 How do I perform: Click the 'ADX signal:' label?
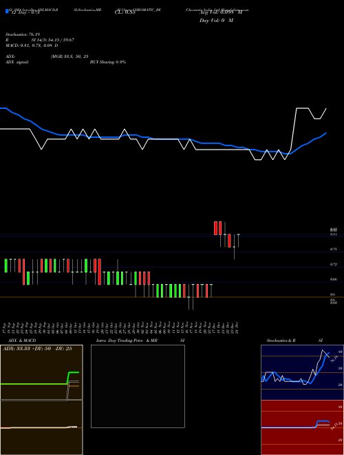pyautogui.click(x=17, y=62)
